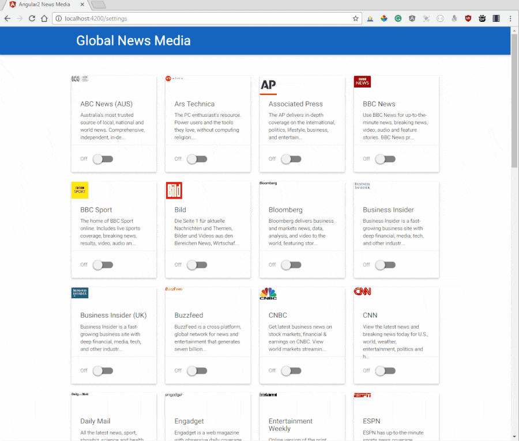Image resolution: width=519 pixels, height=441 pixels.
Task: Turn on the Bild toggle
Action: pos(197,265)
